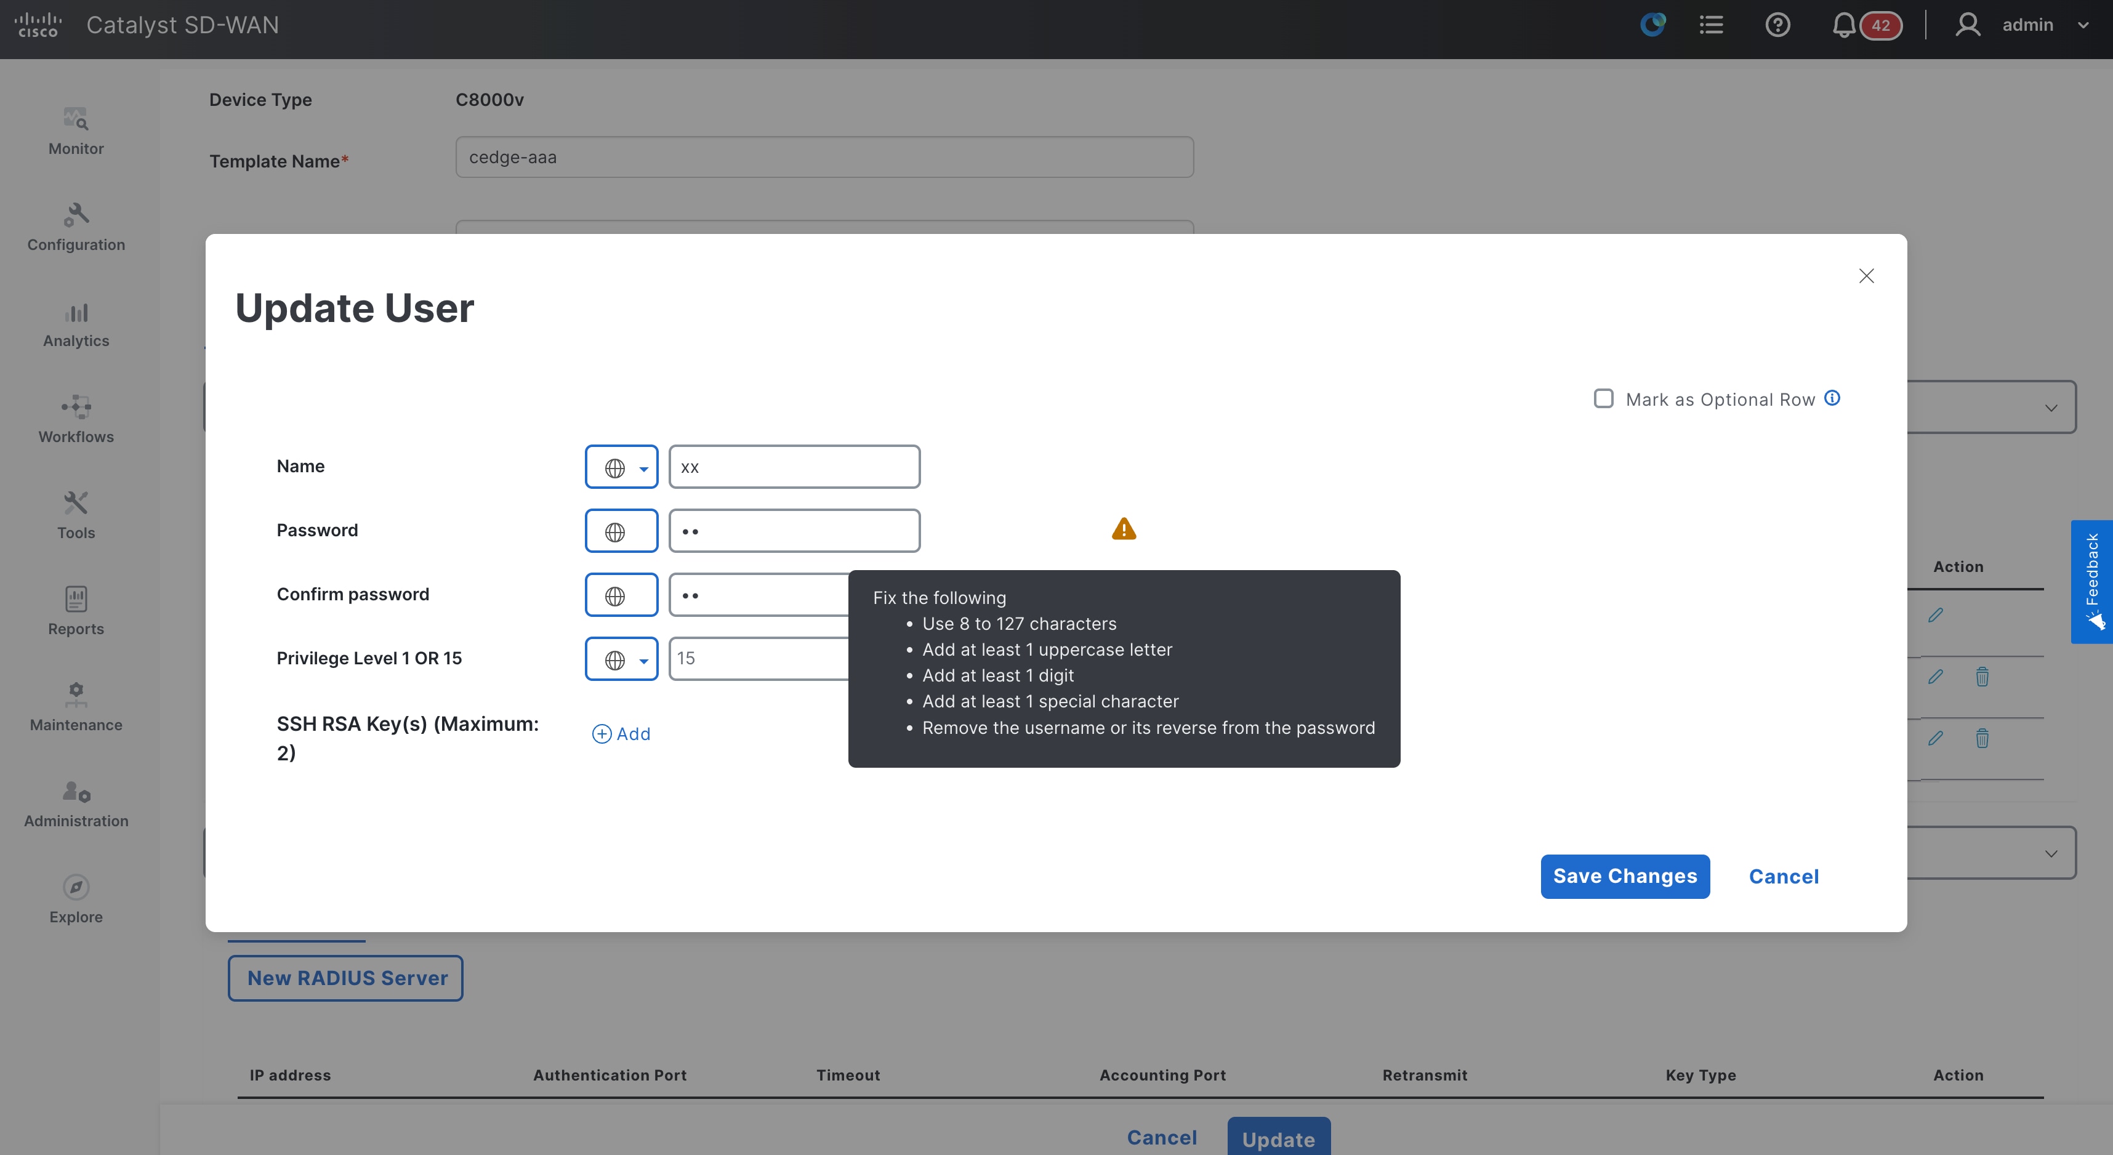
Task: Open the Privilege Level scope dropdown
Action: (x=622, y=659)
